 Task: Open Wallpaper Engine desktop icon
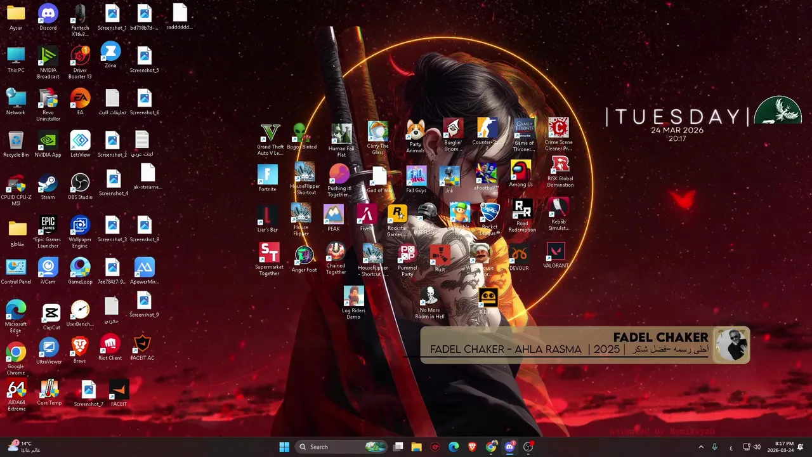point(80,232)
